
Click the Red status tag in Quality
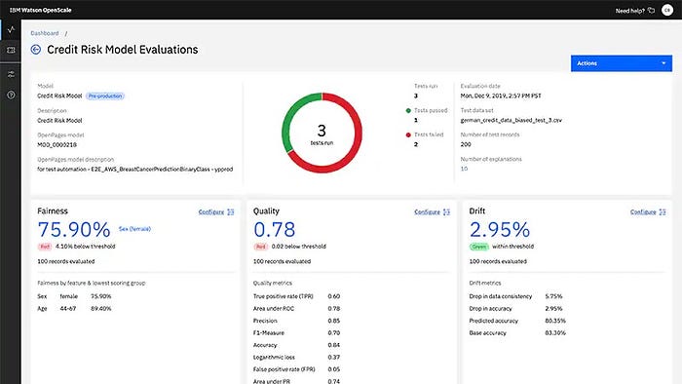pos(260,247)
